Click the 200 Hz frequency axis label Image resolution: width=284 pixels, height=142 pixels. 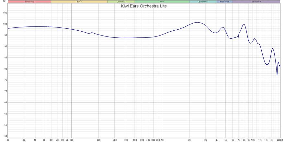99,140
